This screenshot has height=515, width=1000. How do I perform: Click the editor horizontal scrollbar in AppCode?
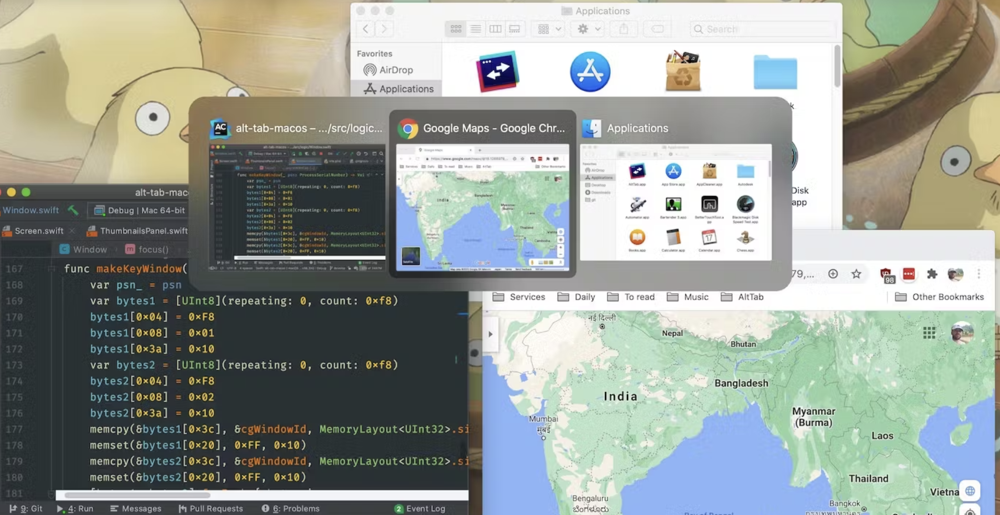tap(137, 495)
